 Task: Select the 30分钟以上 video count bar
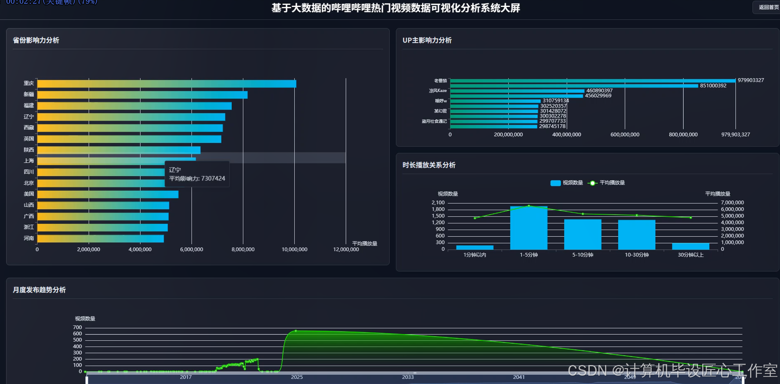pos(690,246)
